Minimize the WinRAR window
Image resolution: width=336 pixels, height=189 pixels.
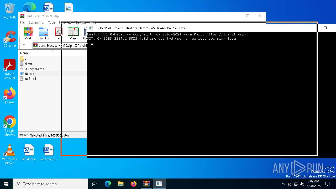236,16
